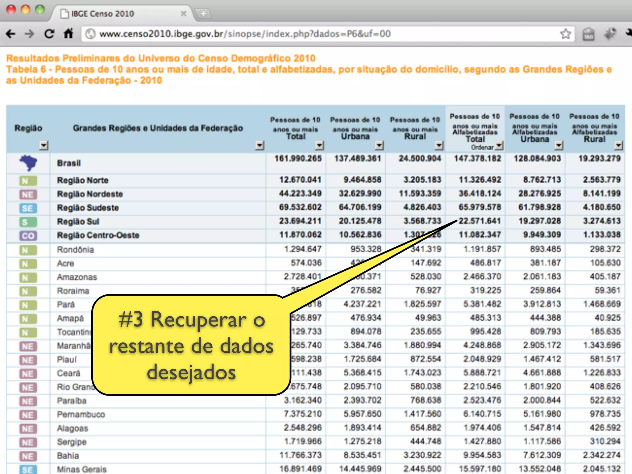The image size is (632, 474).
Task: Click the address bar URL field
Action: (327, 34)
